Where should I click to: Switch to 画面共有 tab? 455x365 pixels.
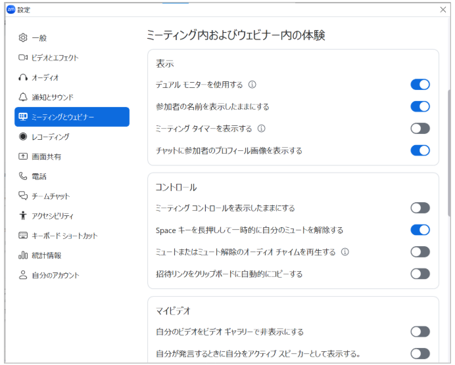point(72,156)
